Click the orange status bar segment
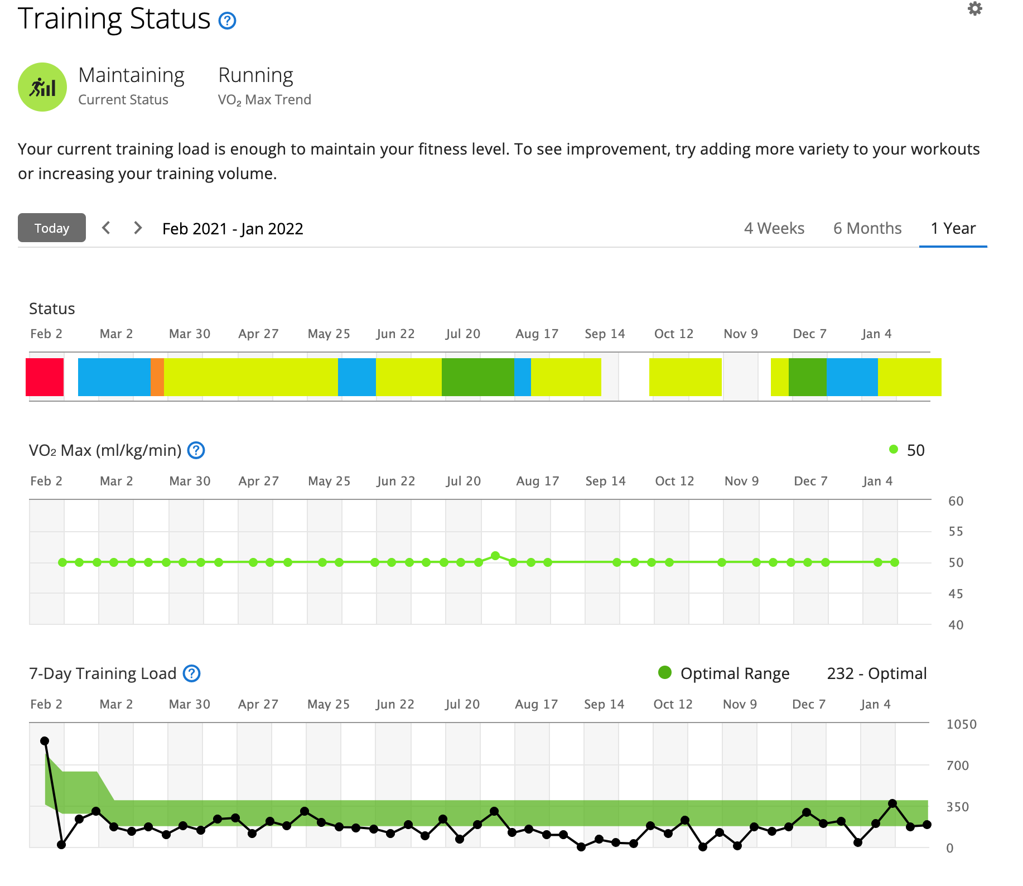 [157, 377]
